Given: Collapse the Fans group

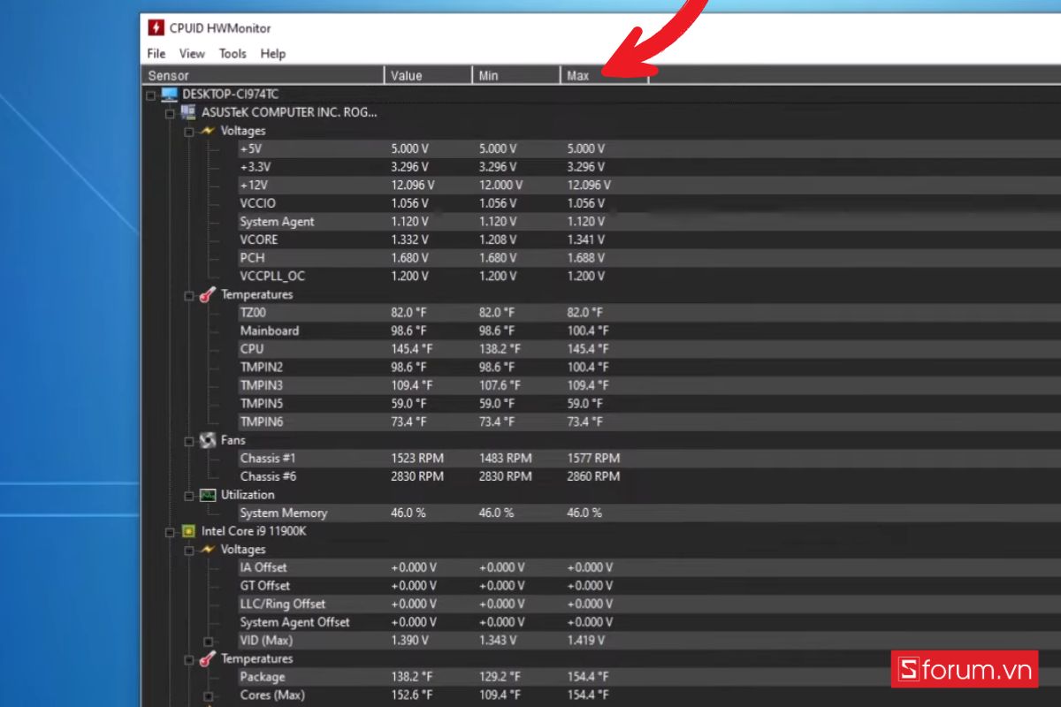Looking at the screenshot, I should [x=189, y=441].
